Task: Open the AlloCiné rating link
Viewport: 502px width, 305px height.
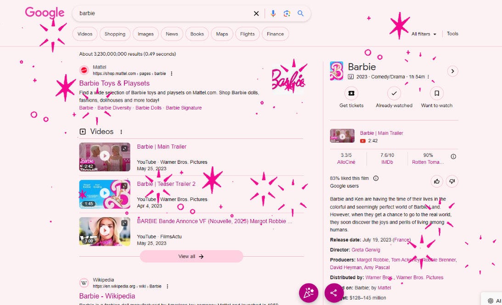Action: tap(346, 162)
